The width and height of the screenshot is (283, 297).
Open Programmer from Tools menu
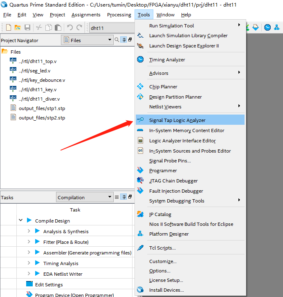tap(190, 171)
